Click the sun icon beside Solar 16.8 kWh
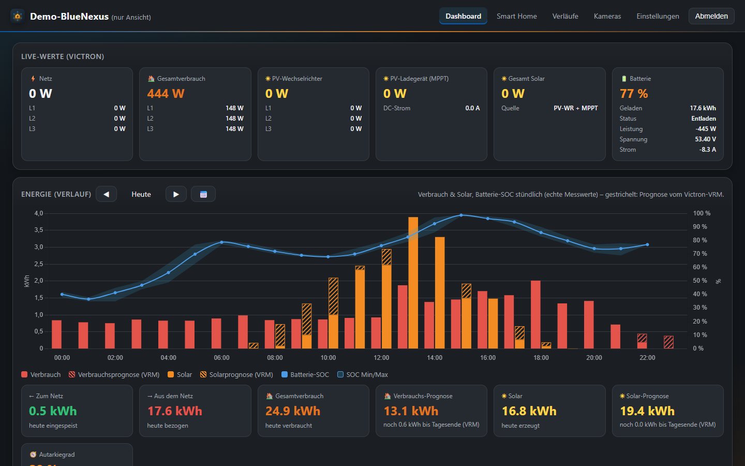Image resolution: width=745 pixels, height=466 pixels. click(x=504, y=396)
